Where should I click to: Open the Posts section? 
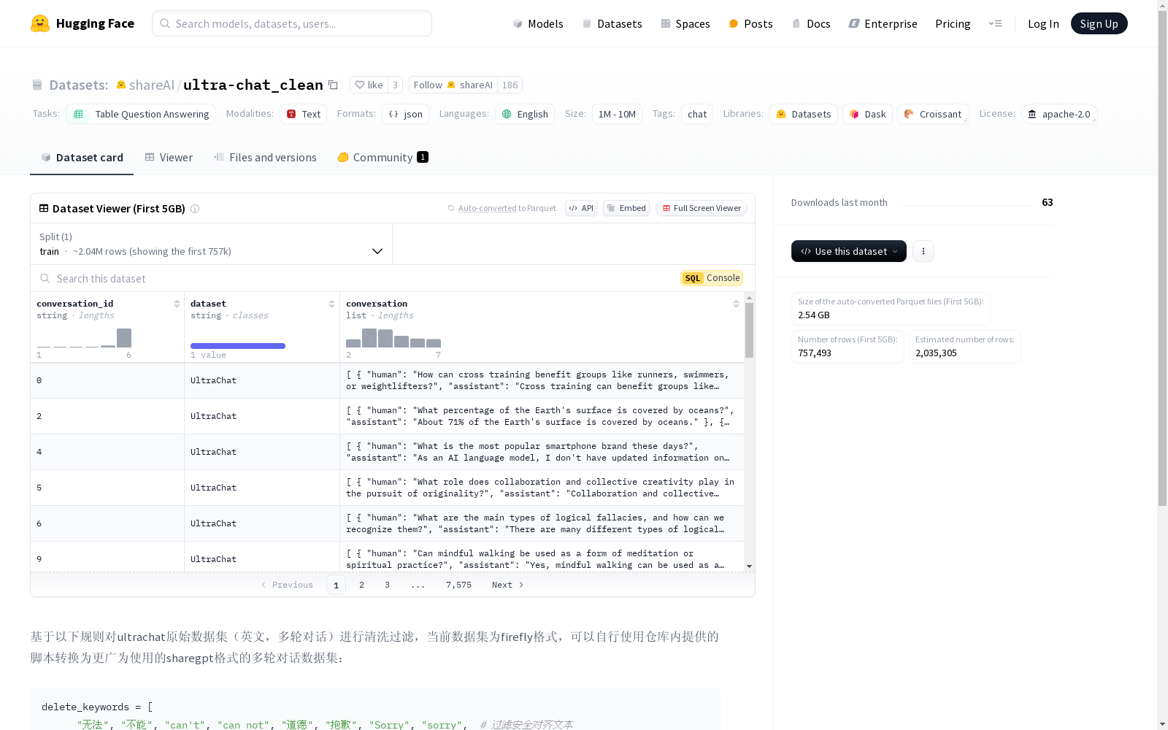750,23
